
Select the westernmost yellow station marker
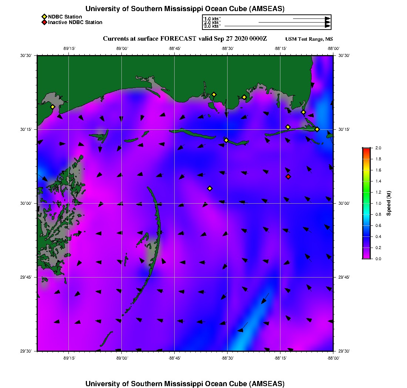point(53,107)
